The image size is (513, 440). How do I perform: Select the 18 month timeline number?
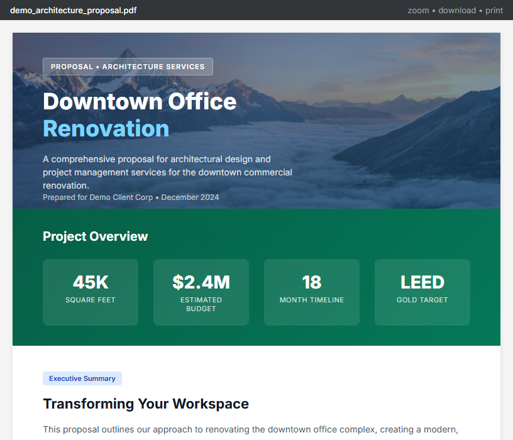(x=312, y=282)
